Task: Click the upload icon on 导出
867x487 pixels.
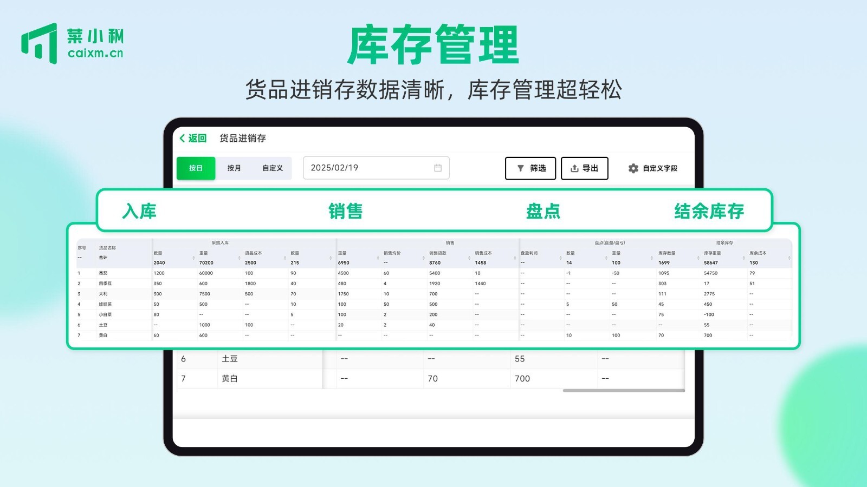Action: click(574, 168)
